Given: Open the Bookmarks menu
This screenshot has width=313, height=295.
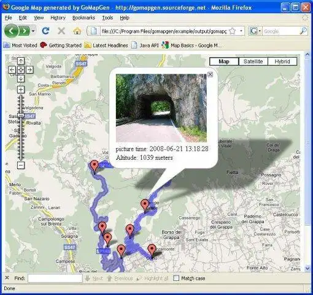Looking at the screenshot, I should click(83, 18).
